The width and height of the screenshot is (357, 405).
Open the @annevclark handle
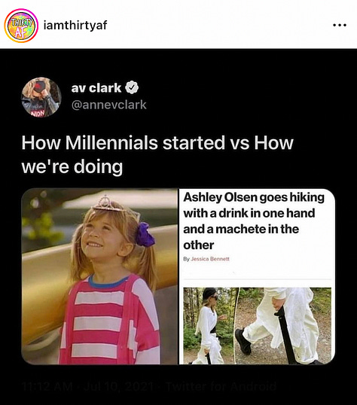(x=108, y=105)
